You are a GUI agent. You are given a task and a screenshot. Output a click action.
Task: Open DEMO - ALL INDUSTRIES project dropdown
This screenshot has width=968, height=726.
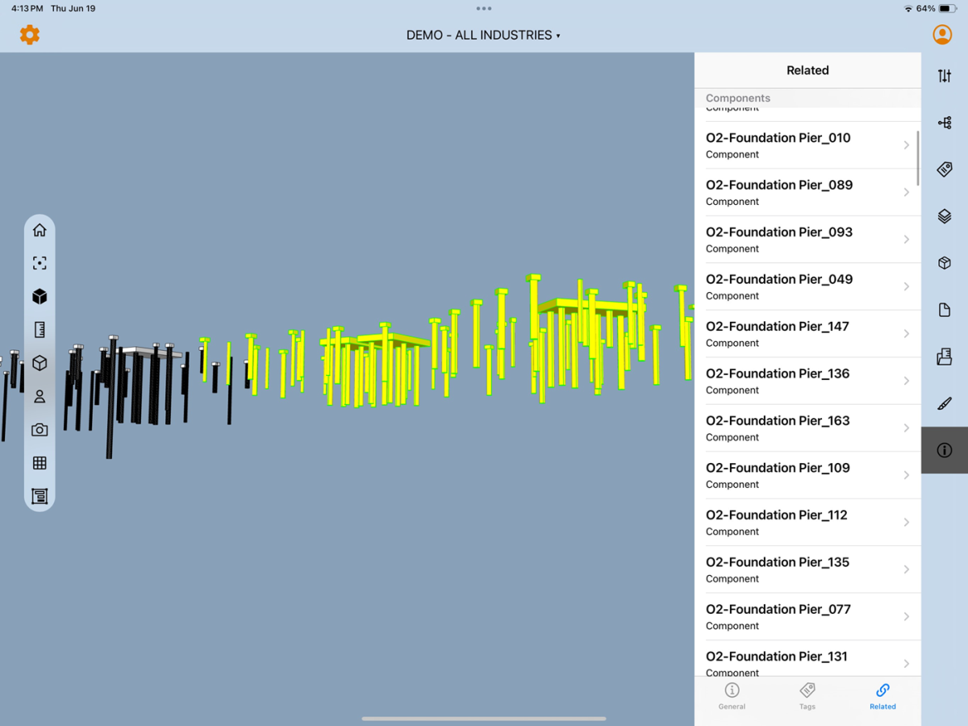pyautogui.click(x=483, y=35)
